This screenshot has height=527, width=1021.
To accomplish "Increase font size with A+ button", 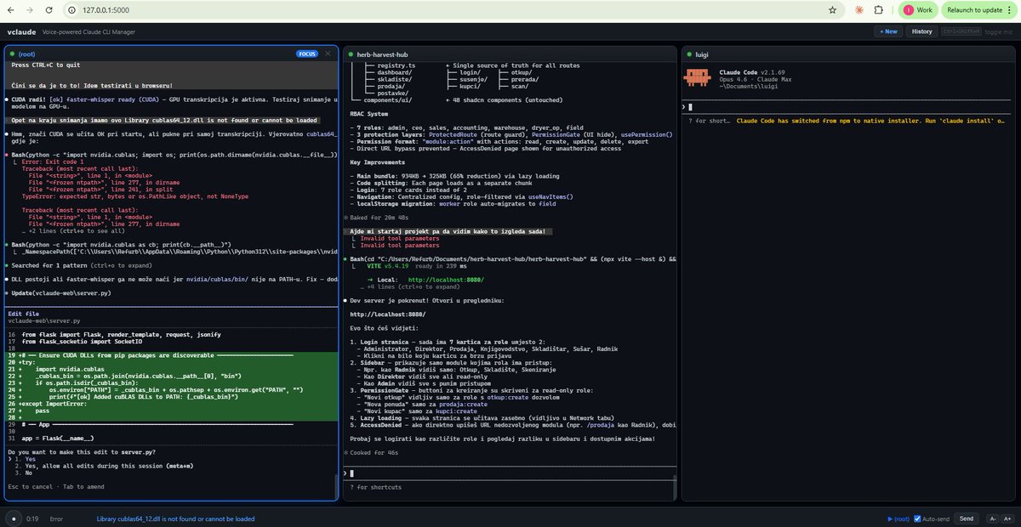I will tap(1007, 518).
